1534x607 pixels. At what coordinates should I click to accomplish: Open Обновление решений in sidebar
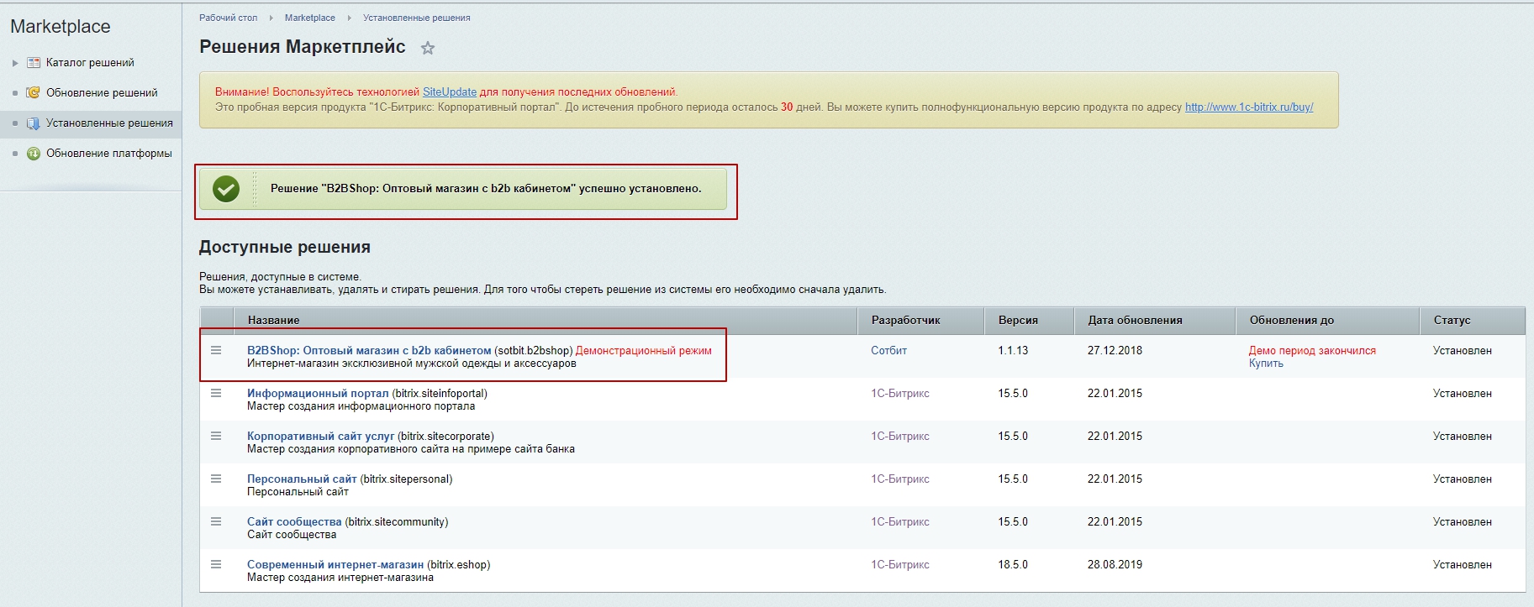point(102,93)
